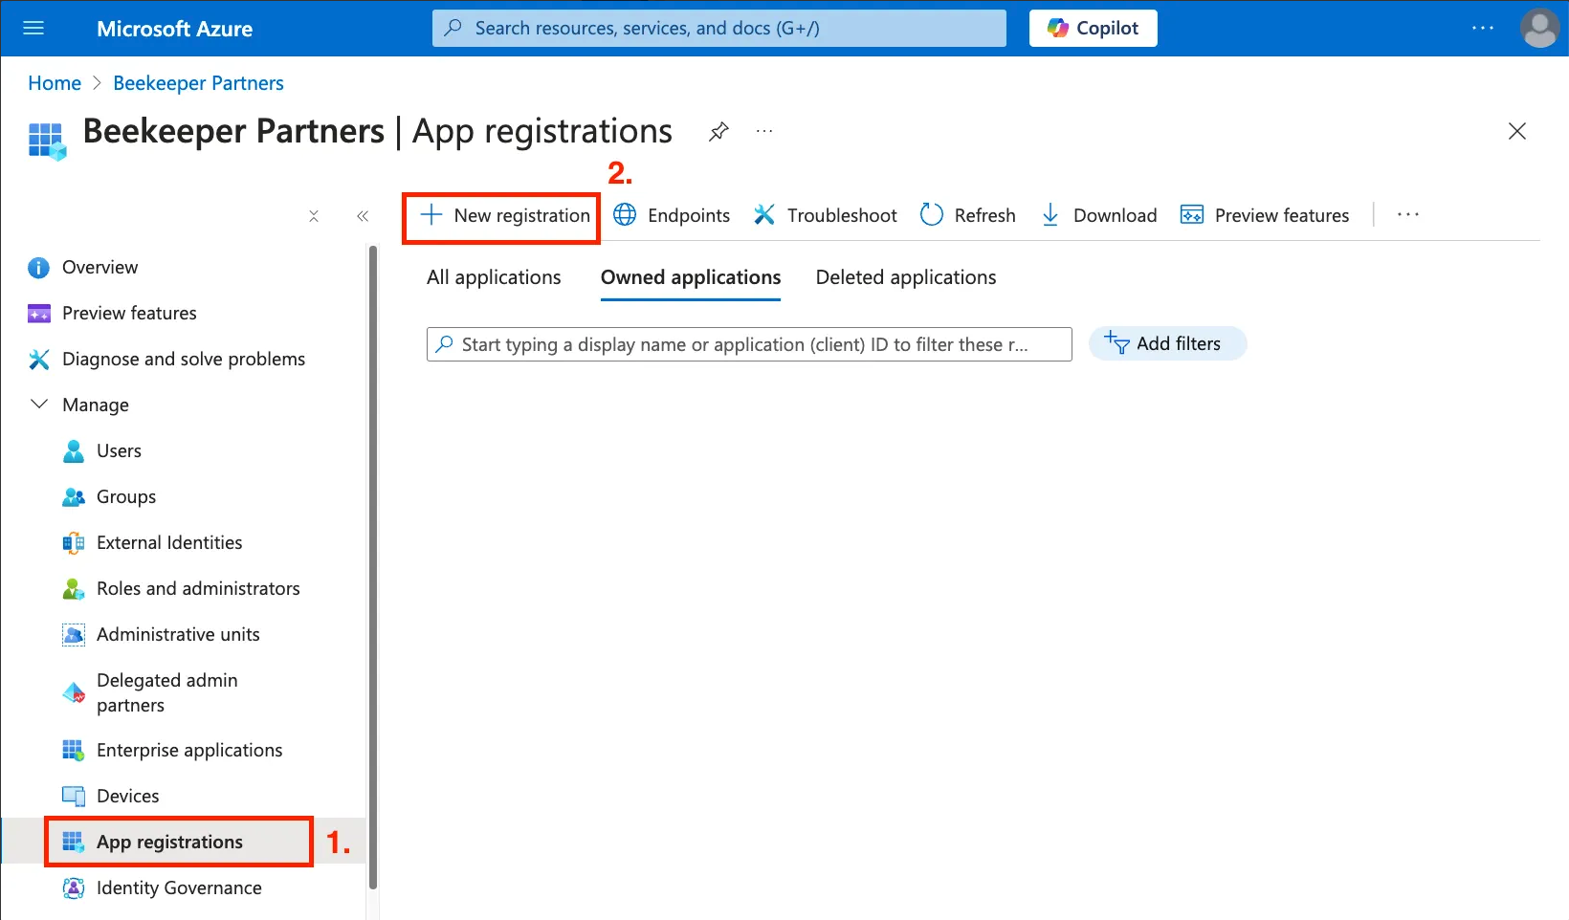This screenshot has height=920, width=1569.
Task: Open the hamburger portal menu
Action: point(33,29)
